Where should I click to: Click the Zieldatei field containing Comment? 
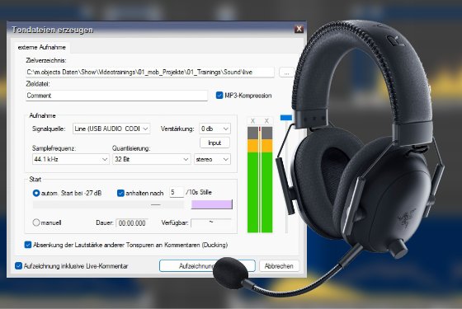tap(116, 96)
